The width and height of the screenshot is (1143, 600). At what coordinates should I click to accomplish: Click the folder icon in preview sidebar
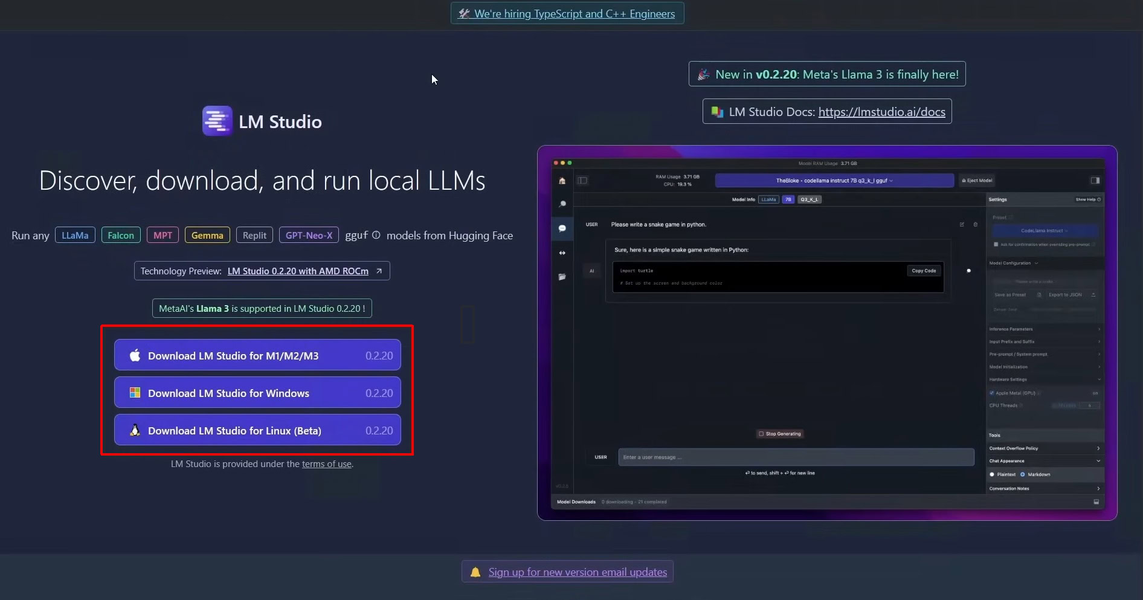point(562,277)
